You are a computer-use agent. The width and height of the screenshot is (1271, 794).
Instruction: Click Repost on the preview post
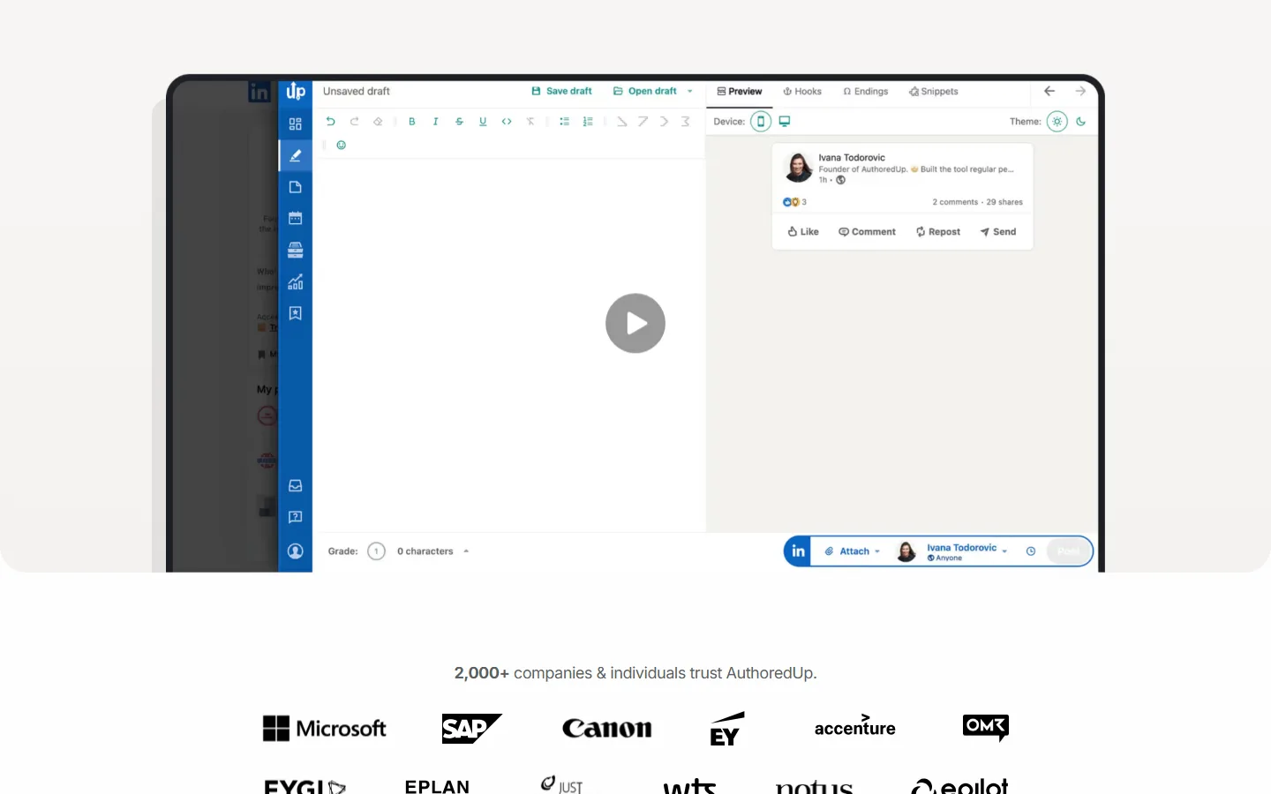938,232
